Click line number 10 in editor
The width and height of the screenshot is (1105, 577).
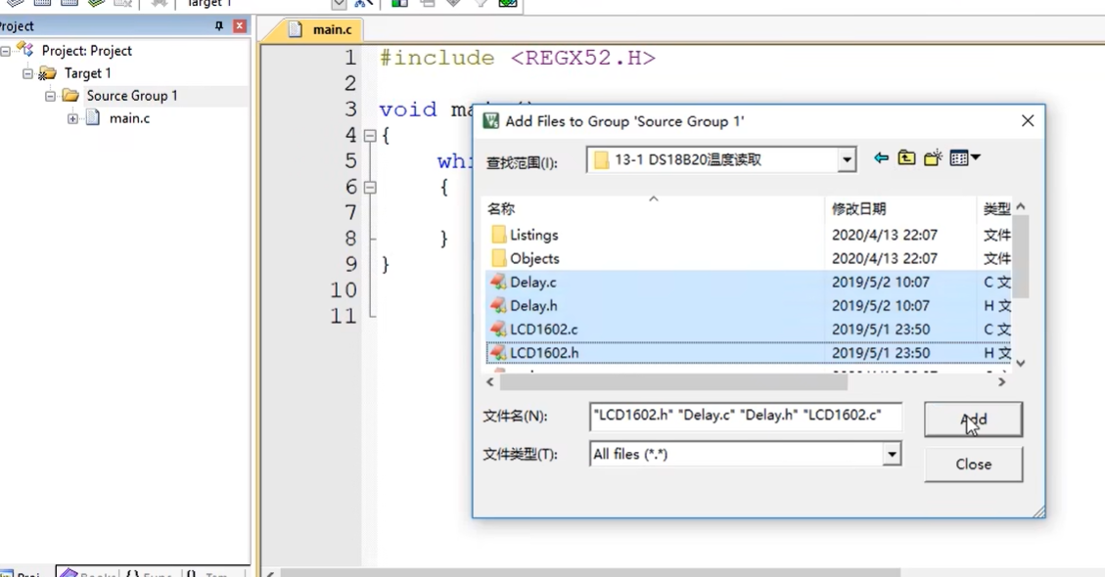click(344, 289)
